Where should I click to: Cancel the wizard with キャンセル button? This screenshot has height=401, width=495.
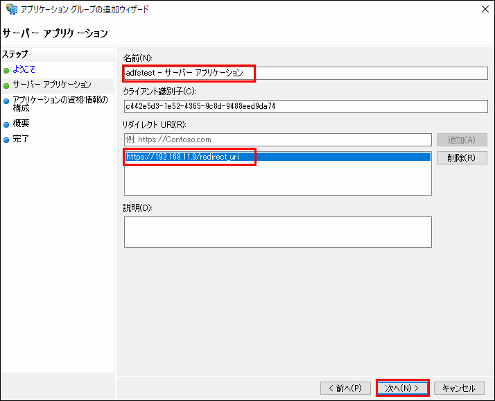click(459, 388)
